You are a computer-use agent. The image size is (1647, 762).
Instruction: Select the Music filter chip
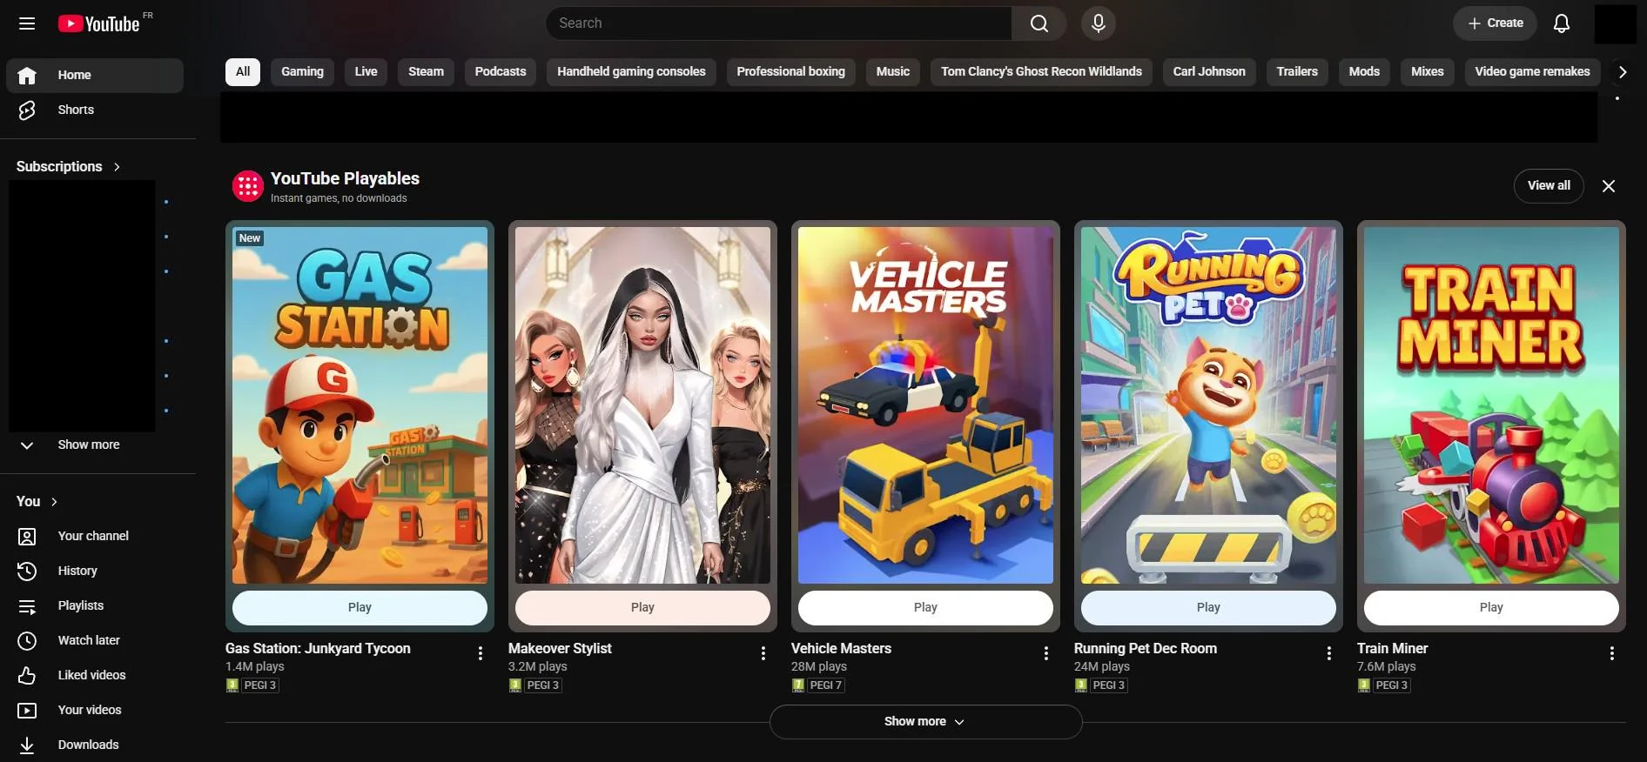893,72
